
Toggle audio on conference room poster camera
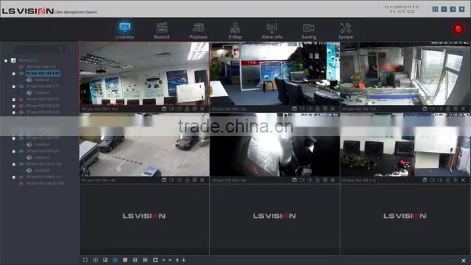click(x=180, y=109)
